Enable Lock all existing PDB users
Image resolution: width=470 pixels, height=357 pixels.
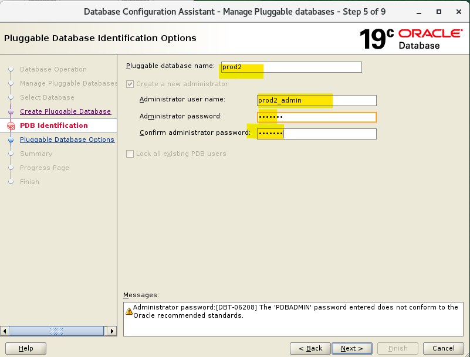(130, 154)
